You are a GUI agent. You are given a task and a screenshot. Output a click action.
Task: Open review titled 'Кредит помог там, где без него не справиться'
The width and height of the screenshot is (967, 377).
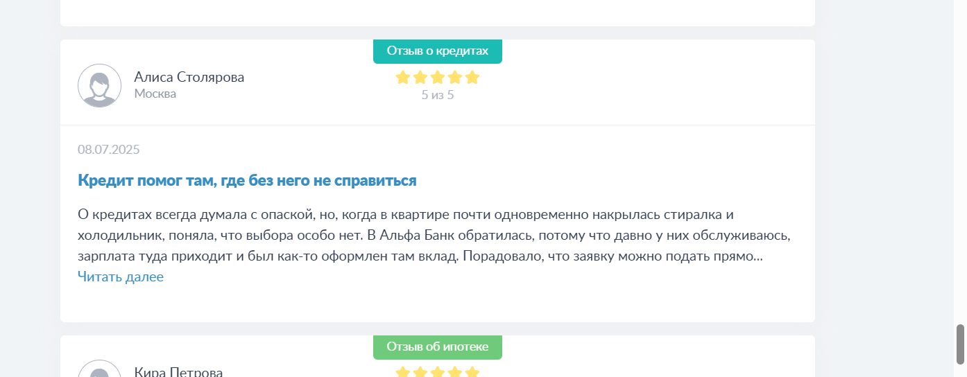pyautogui.click(x=247, y=181)
